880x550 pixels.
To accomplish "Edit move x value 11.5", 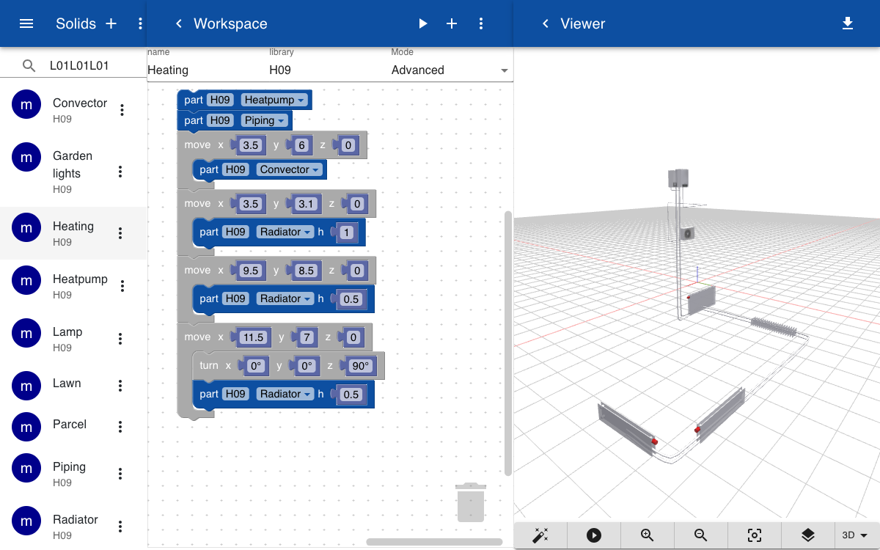I will pos(253,337).
